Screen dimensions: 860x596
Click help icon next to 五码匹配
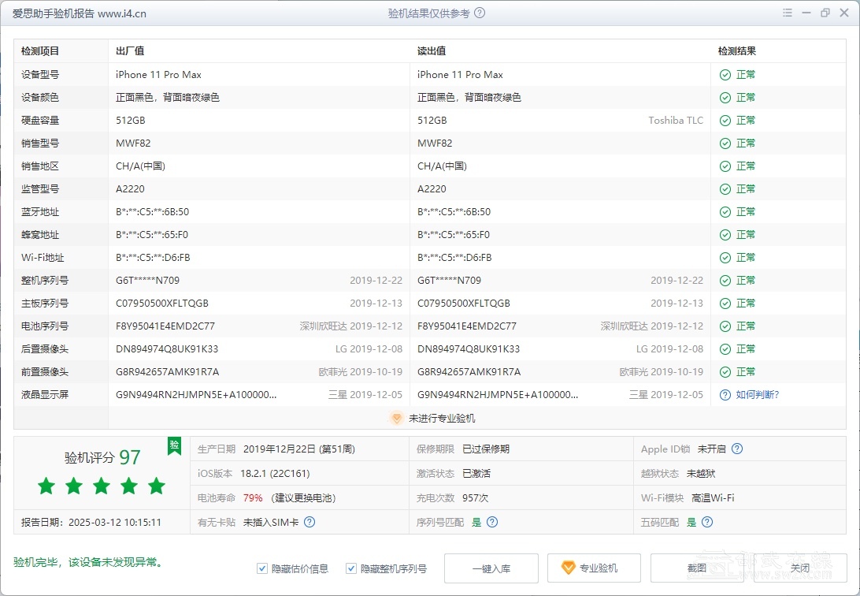coord(707,522)
